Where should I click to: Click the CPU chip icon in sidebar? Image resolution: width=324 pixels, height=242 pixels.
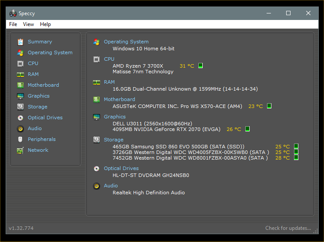20,64
